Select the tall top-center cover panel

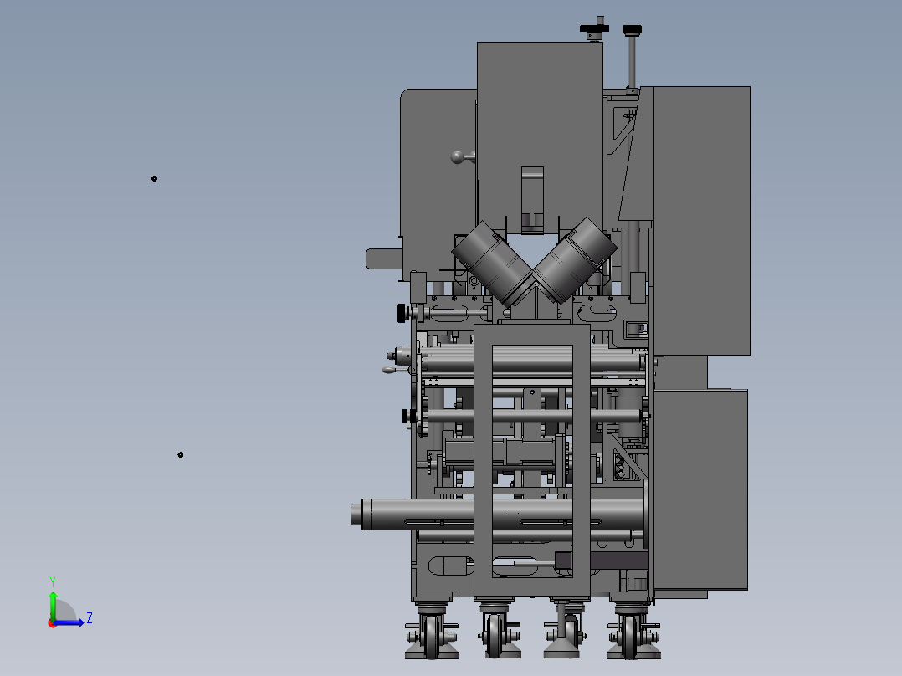[x=540, y=136]
